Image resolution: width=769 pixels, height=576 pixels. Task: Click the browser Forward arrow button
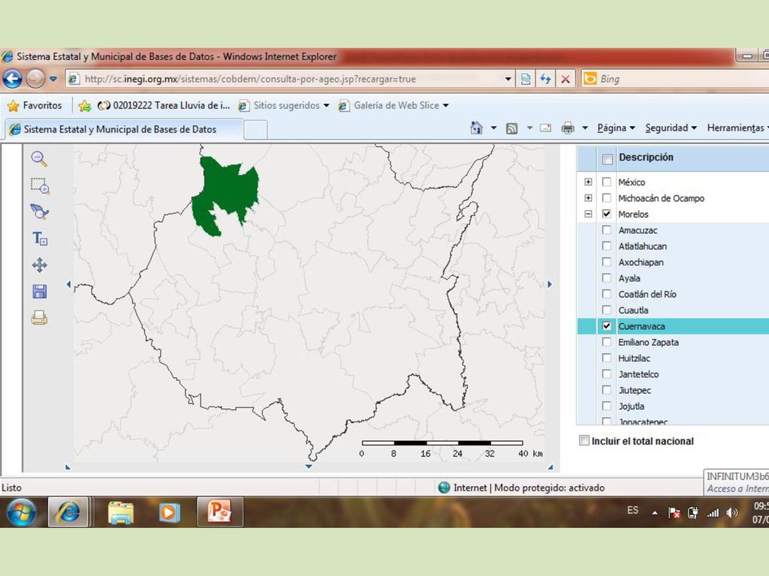point(35,78)
